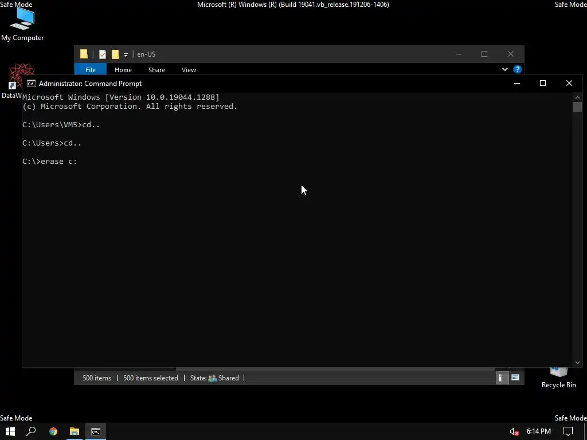The image size is (587, 440).
Task: Minimize the en-US Explorer window
Action: (459, 54)
